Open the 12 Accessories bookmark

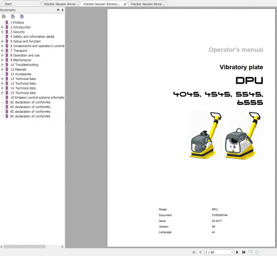pos(21,74)
